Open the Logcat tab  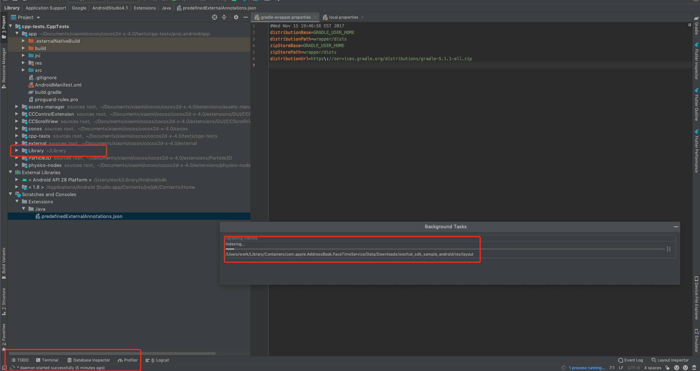157,360
